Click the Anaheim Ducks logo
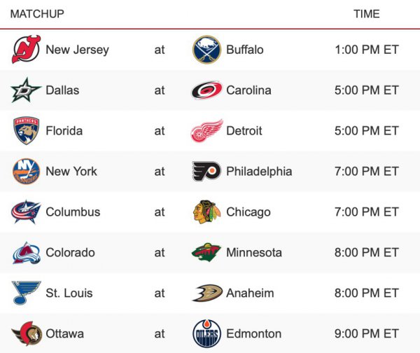 click(207, 293)
